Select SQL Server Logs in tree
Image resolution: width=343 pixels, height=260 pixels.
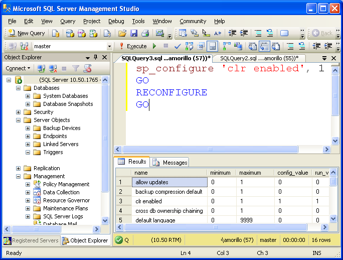tap(63, 216)
